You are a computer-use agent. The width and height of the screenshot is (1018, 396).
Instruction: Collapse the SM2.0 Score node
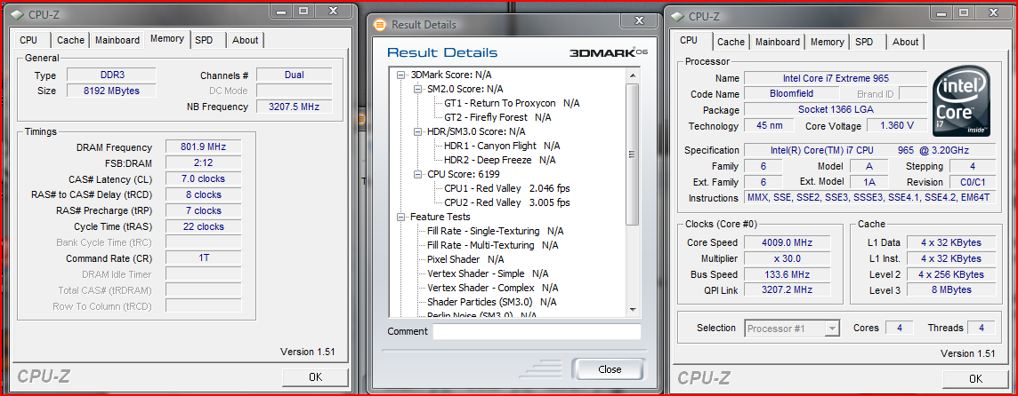[417, 89]
